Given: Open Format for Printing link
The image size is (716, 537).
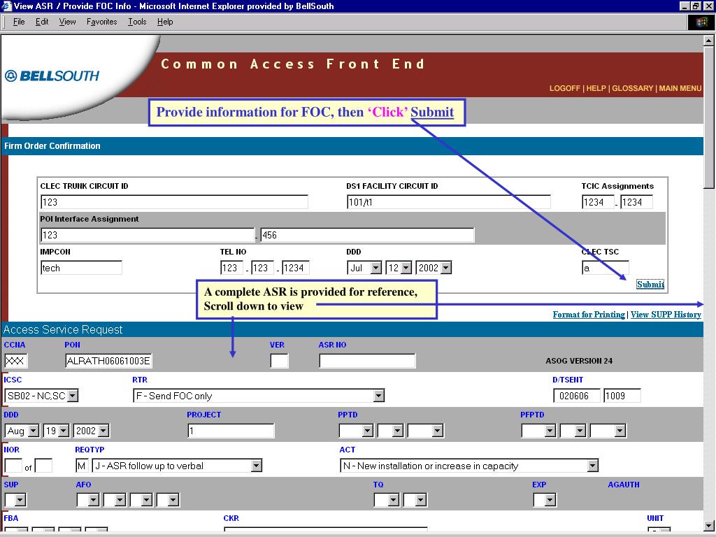Looking at the screenshot, I should coord(589,314).
